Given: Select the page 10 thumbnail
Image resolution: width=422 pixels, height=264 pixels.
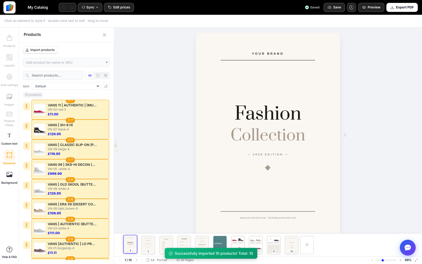Looking at the screenshot, I should (x=292, y=245).
